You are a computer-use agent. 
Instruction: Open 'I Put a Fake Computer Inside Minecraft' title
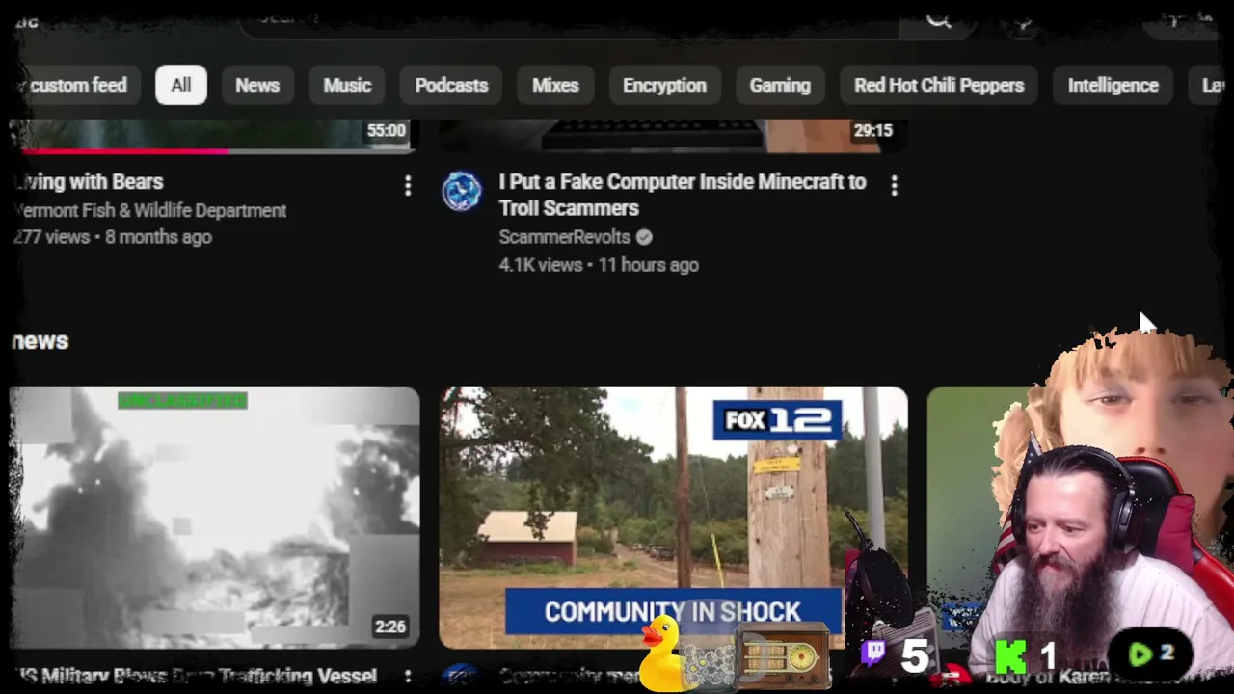tap(683, 195)
